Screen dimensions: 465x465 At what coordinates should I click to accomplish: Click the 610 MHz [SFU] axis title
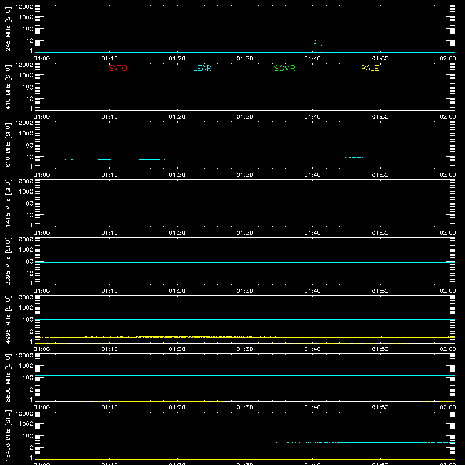click(8, 145)
